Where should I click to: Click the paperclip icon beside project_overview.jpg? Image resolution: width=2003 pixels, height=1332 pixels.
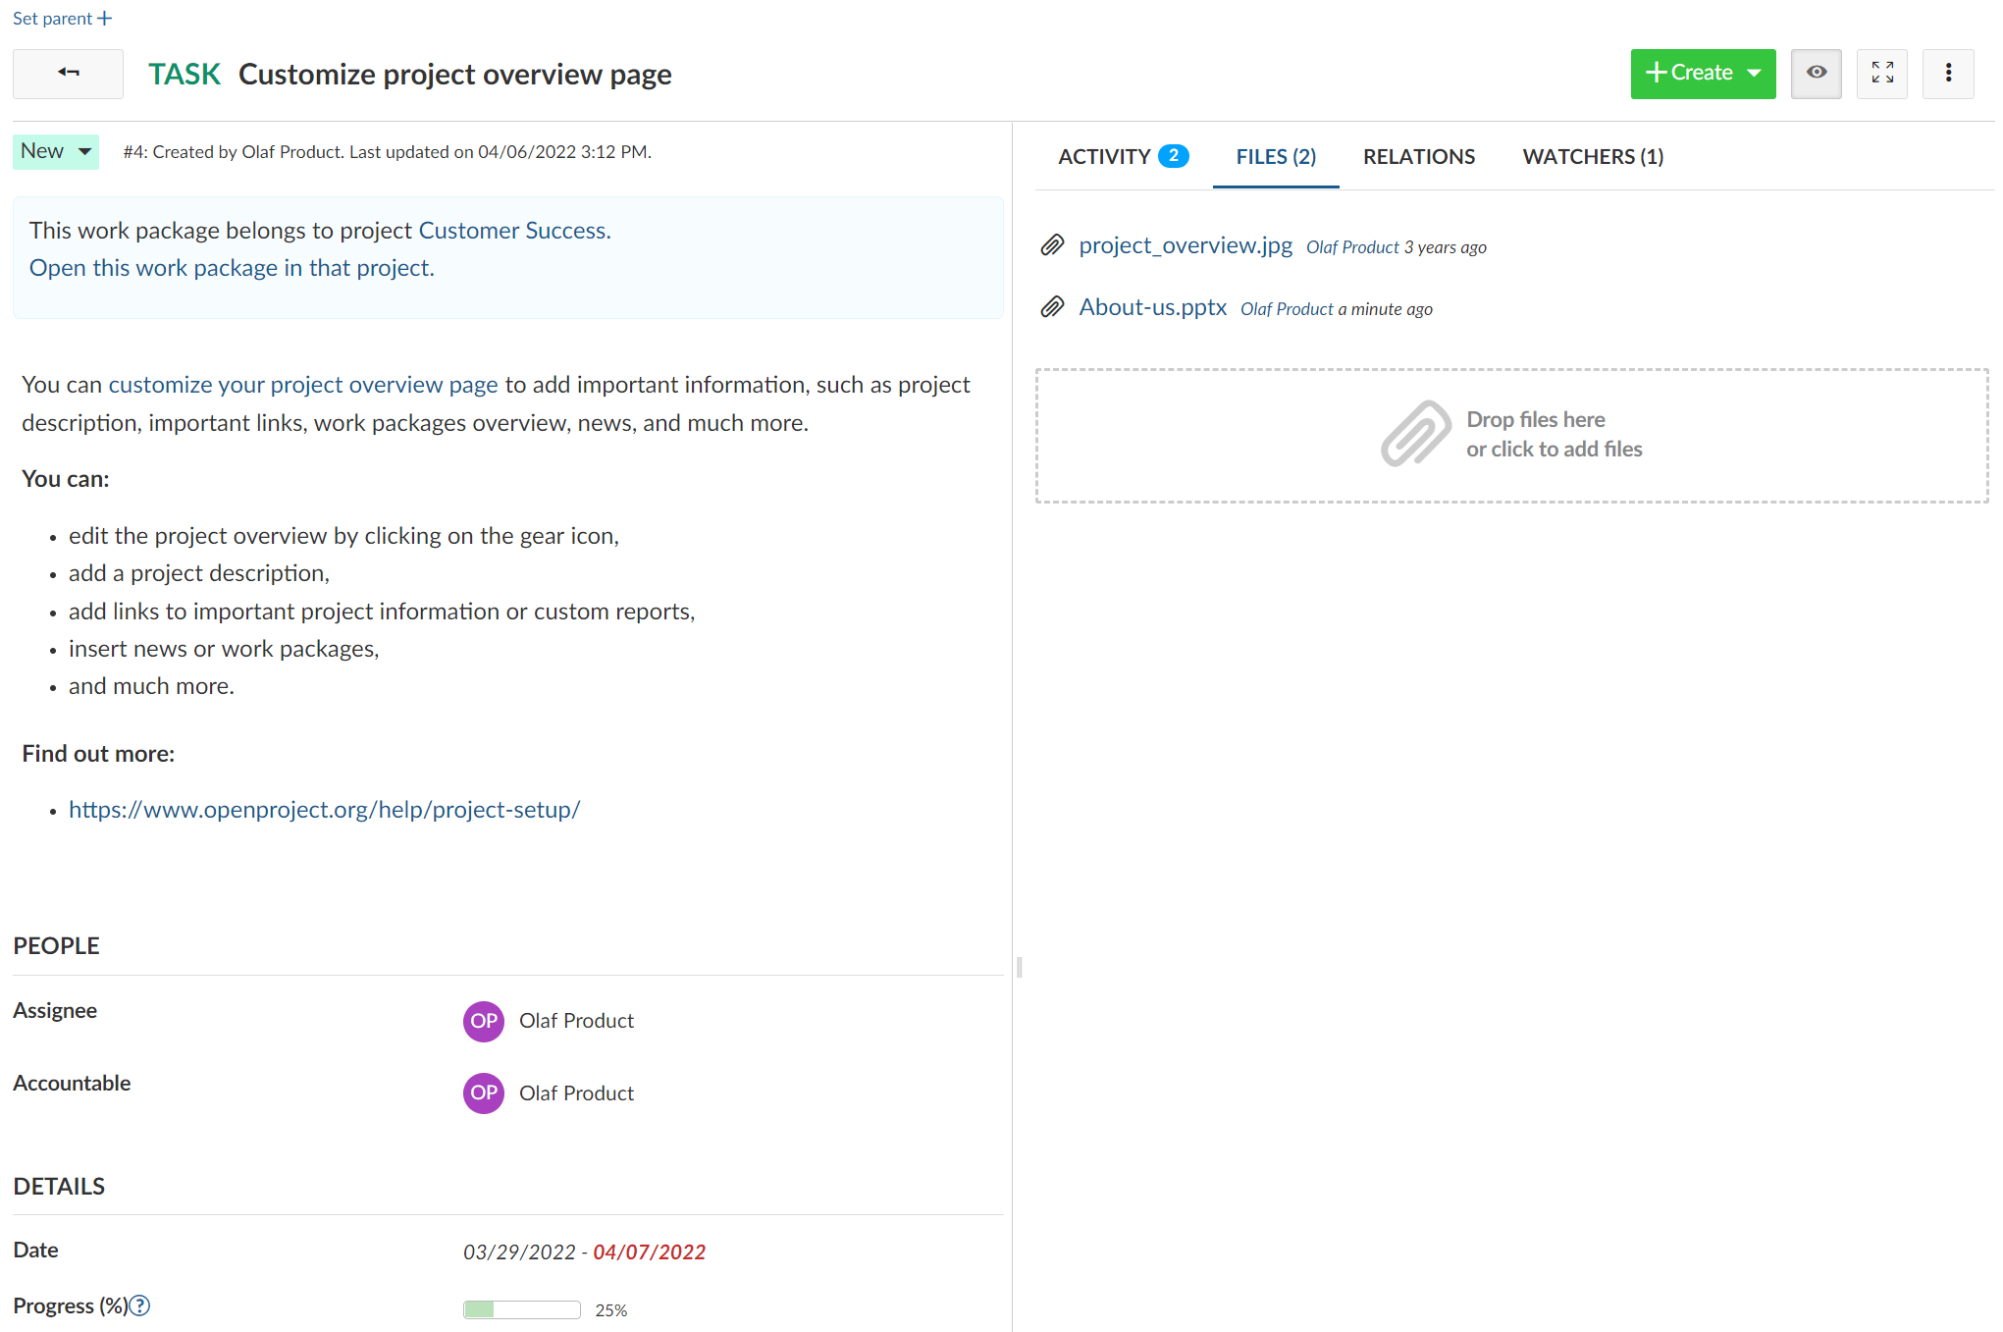(x=1051, y=245)
